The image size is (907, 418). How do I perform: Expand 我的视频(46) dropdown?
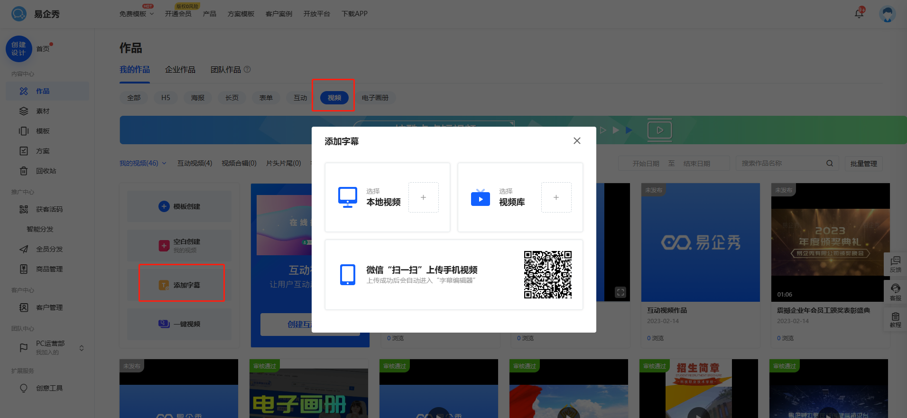pyautogui.click(x=143, y=163)
